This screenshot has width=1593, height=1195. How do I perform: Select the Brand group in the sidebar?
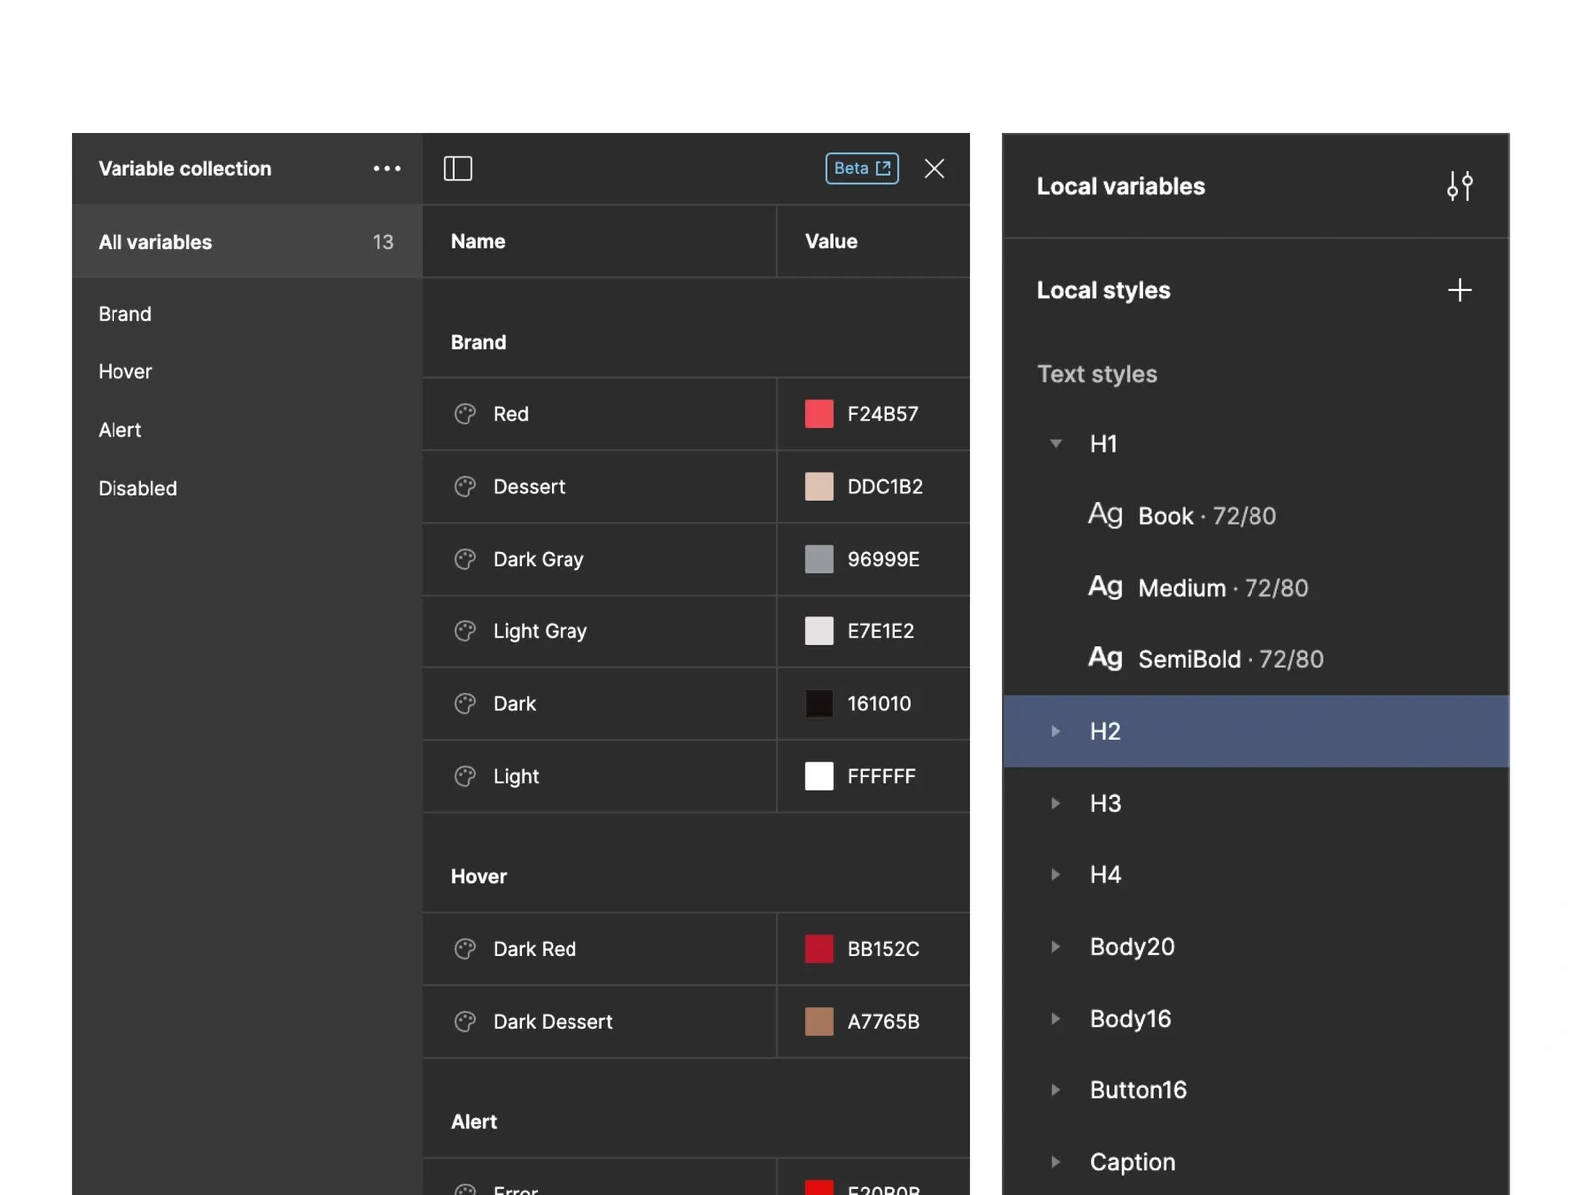124,313
